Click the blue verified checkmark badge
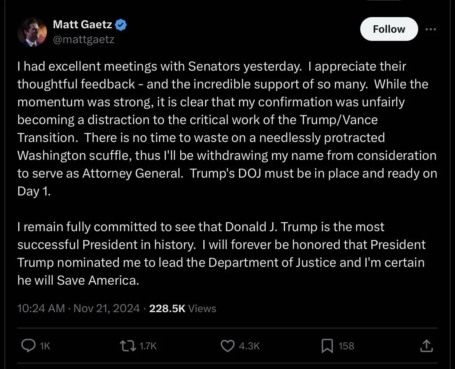The width and height of the screenshot is (455, 369). point(121,25)
